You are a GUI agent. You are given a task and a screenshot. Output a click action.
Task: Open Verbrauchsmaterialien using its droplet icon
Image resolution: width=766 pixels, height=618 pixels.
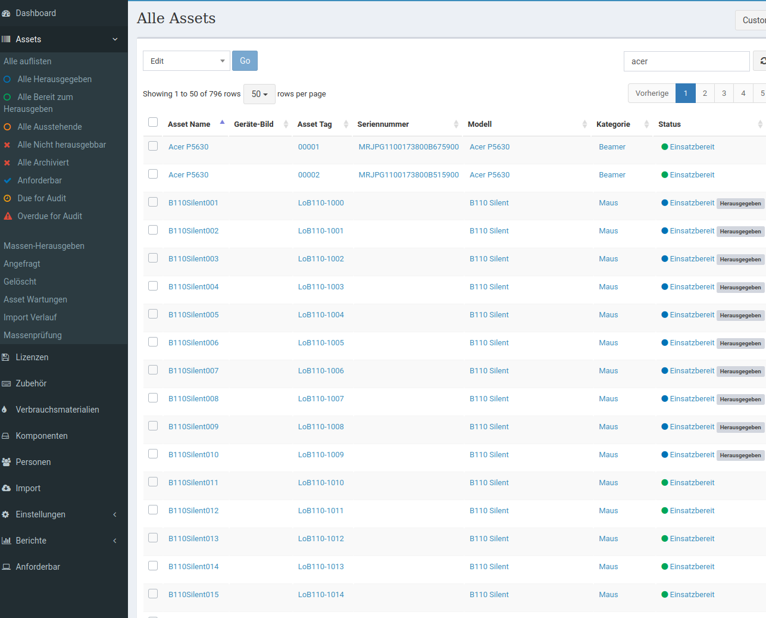7,409
